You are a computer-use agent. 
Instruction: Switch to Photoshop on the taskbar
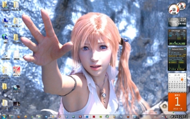point(87,117)
